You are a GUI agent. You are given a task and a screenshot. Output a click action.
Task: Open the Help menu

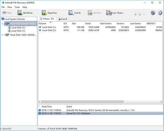(25, 7)
